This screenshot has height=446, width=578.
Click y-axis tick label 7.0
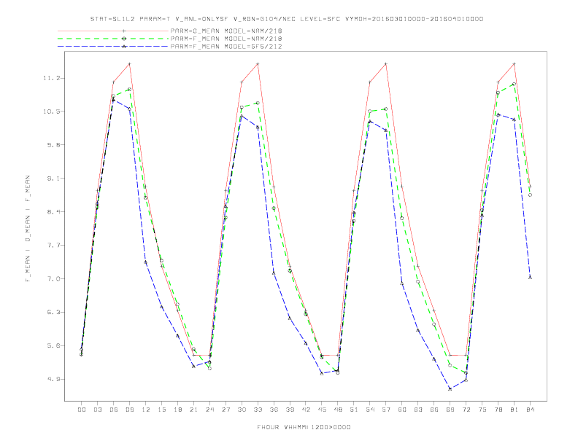(53, 279)
